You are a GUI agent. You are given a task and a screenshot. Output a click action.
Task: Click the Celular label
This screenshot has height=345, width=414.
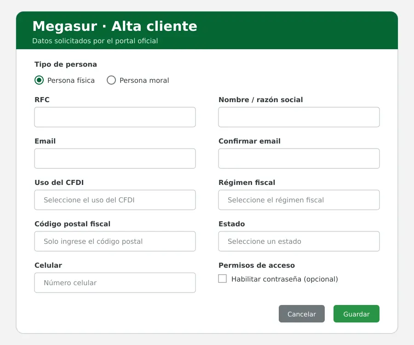[x=48, y=265]
